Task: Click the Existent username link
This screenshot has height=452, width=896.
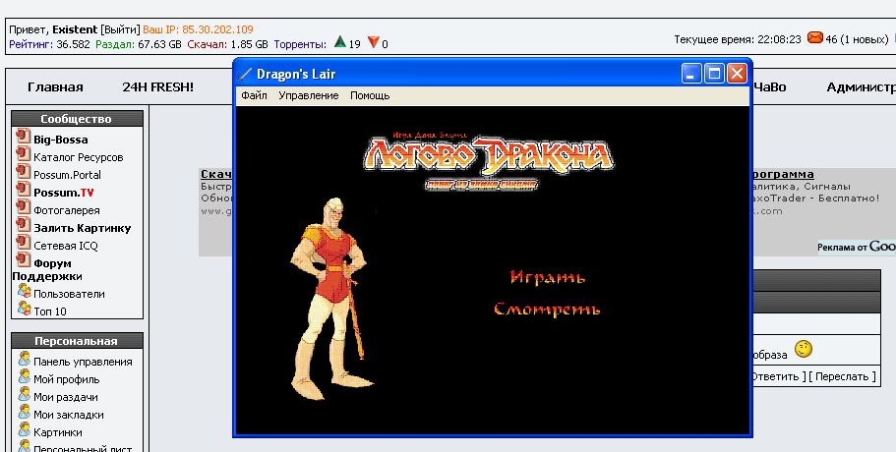Action: [75, 29]
